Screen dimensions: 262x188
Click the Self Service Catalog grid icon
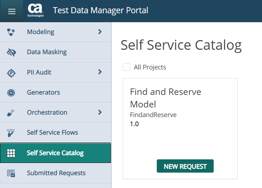tap(11, 153)
